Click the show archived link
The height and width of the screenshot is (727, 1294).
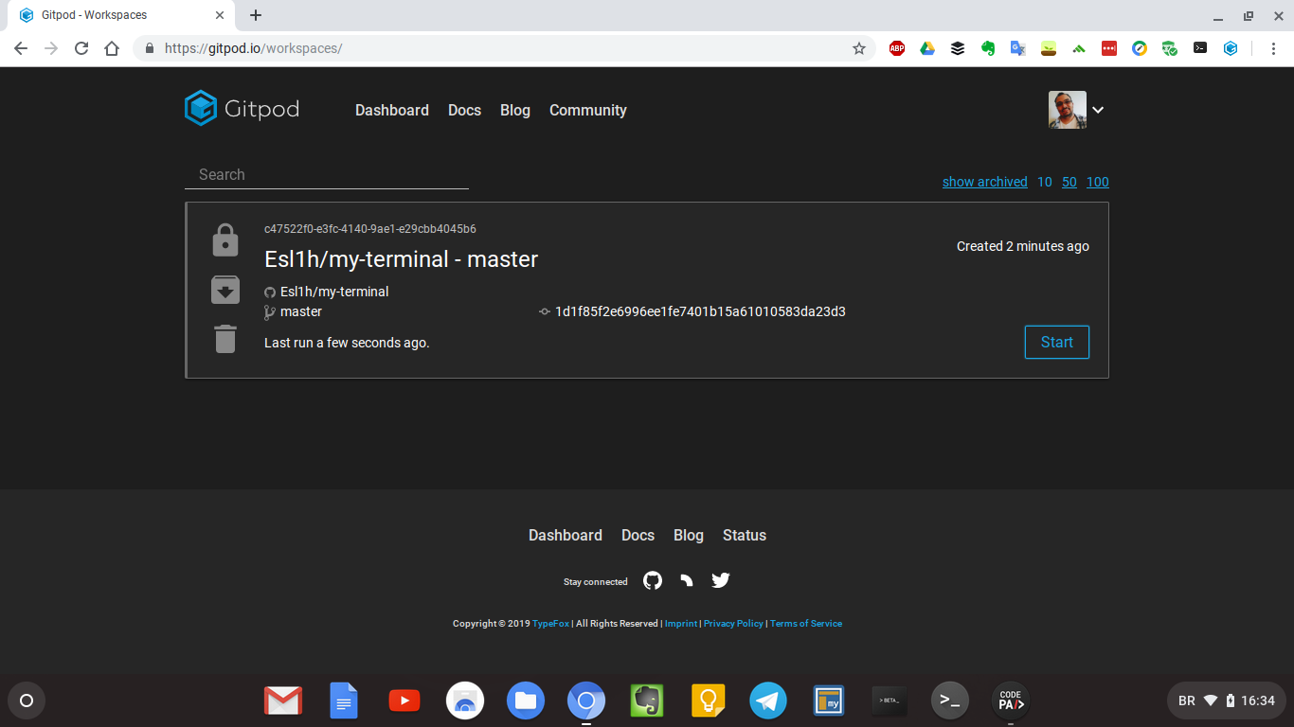pyautogui.click(x=984, y=182)
